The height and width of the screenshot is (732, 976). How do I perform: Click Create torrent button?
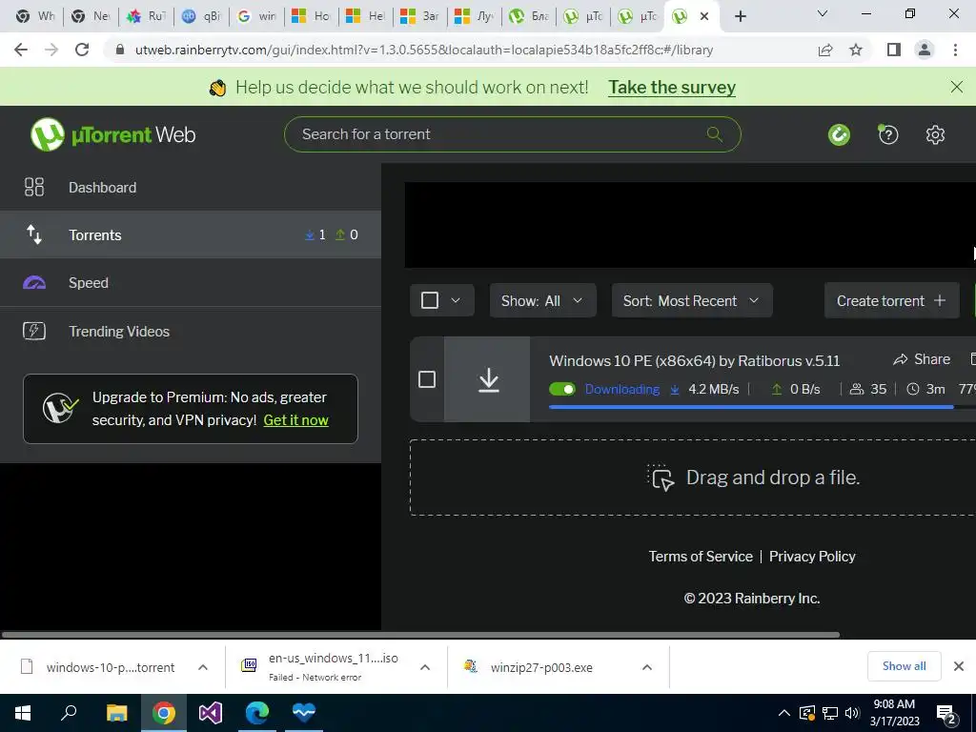[x=891, y=300]
